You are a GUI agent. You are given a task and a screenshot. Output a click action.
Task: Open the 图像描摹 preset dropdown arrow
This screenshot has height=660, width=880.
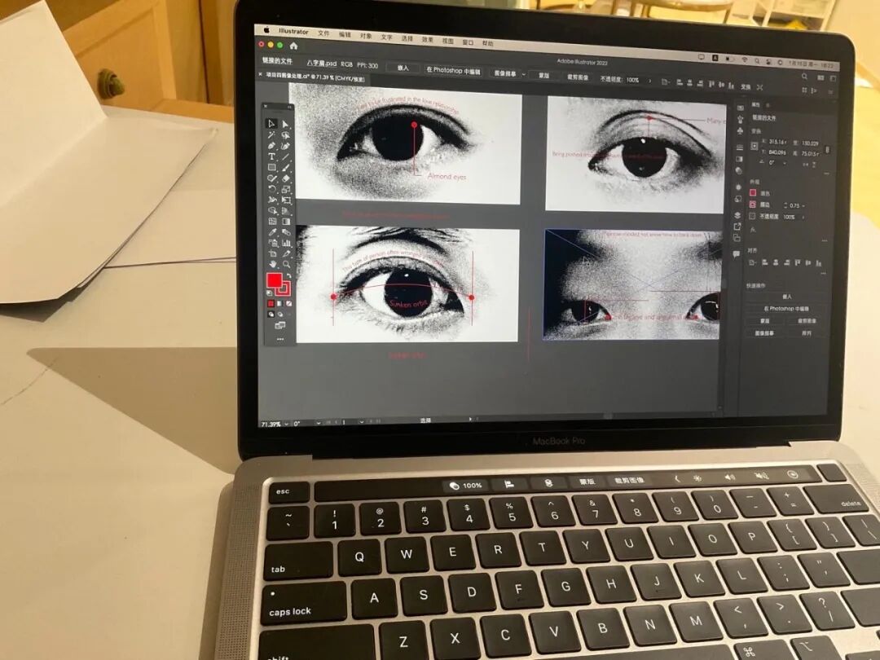tap(524, 74)
